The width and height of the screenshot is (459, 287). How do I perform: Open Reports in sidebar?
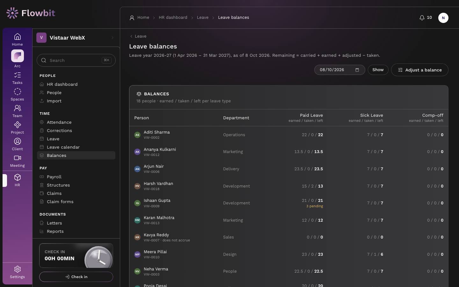click(x=76, y=231)
